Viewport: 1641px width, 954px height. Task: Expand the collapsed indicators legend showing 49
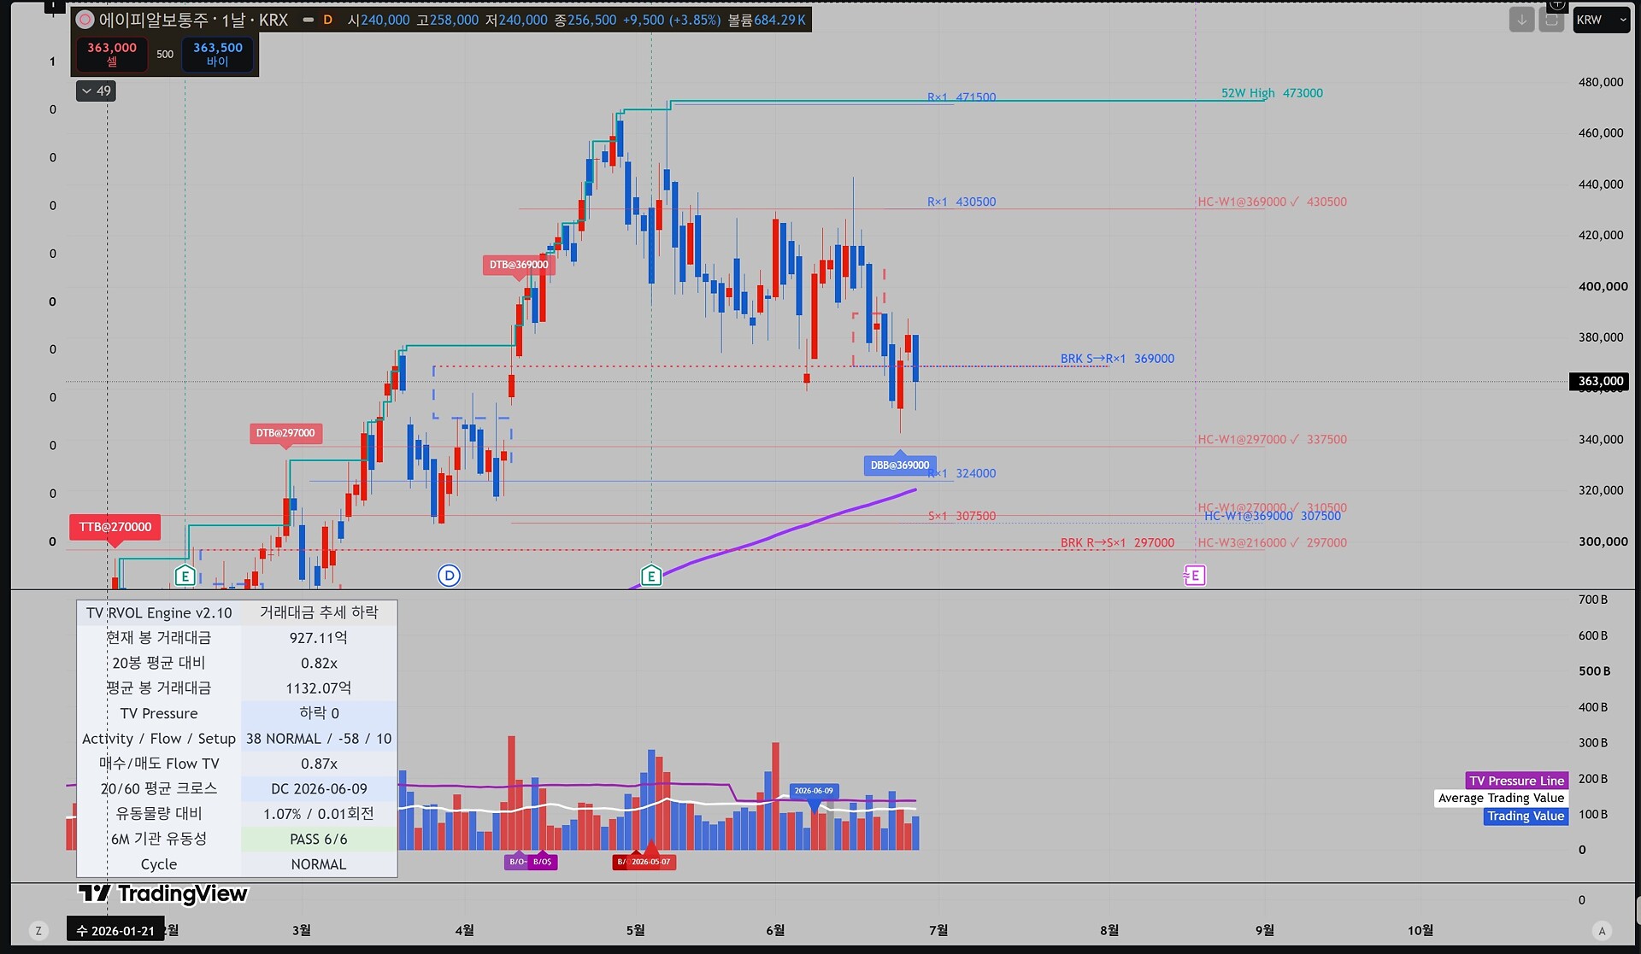click(x=96, y=91)
